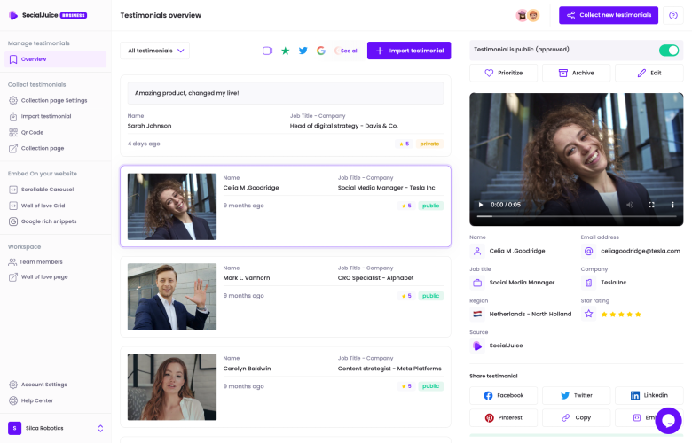Click the company building icon
This screenshot has width=692, height=443.
[588, 283]
